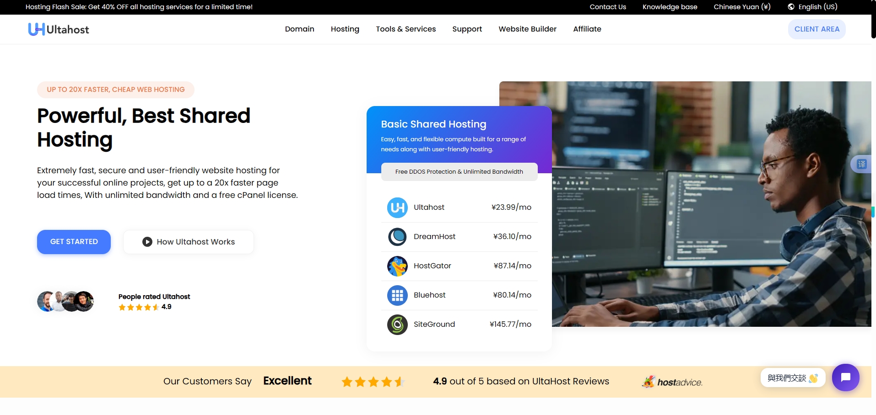Click the DreamHost logo icon

tap(397, 237)
